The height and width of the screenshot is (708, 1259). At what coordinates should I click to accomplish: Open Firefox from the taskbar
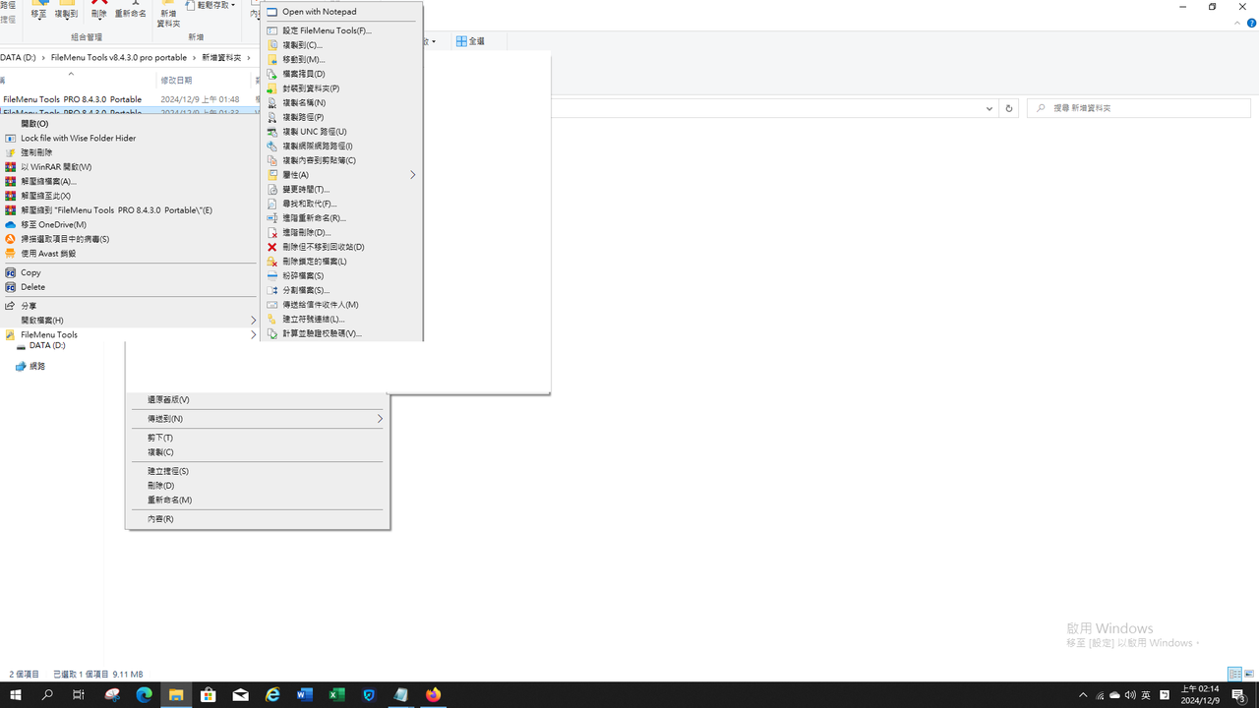coord(433,695)
